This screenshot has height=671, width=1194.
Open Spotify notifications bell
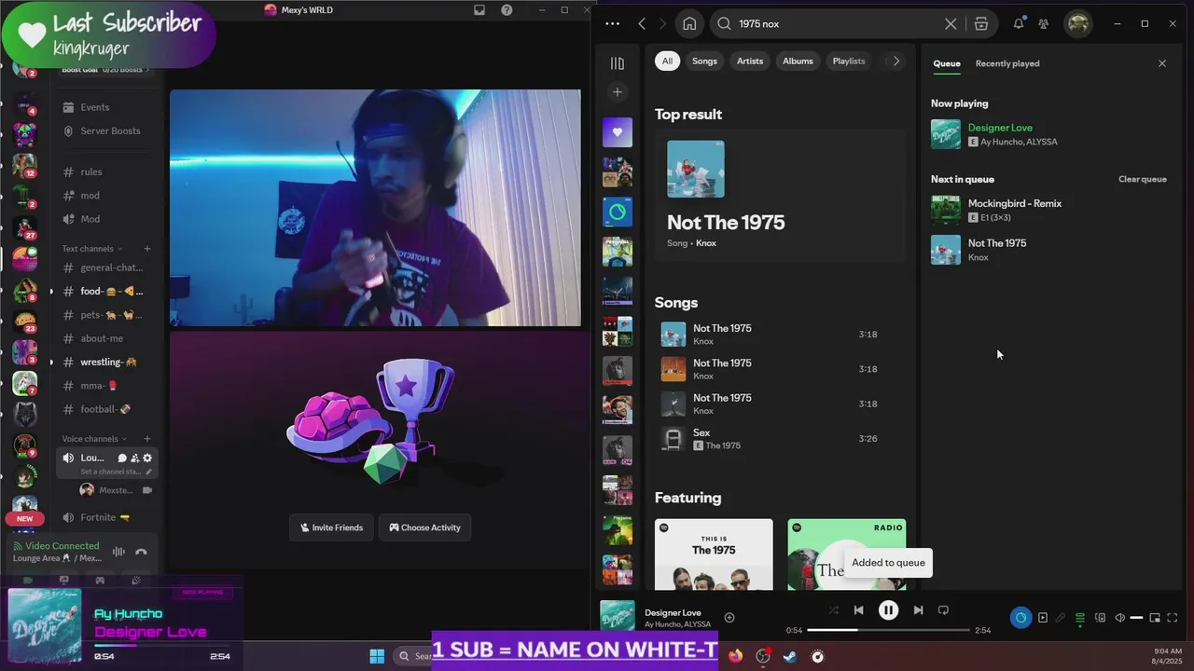[1019, 23]
